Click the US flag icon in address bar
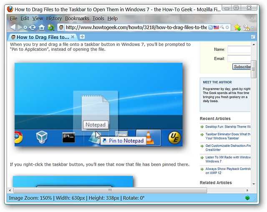Viewport: 267px width, 212px height. [216, 27]
